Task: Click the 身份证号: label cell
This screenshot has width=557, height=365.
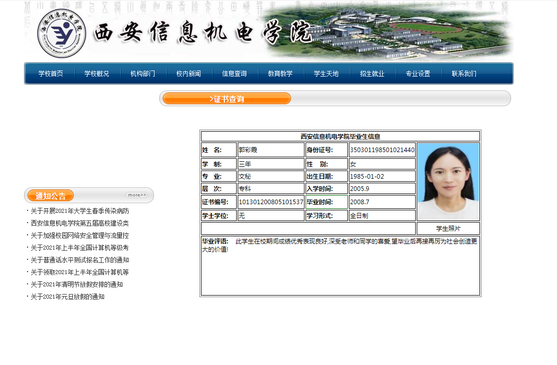Action: [x=326, y=150]
